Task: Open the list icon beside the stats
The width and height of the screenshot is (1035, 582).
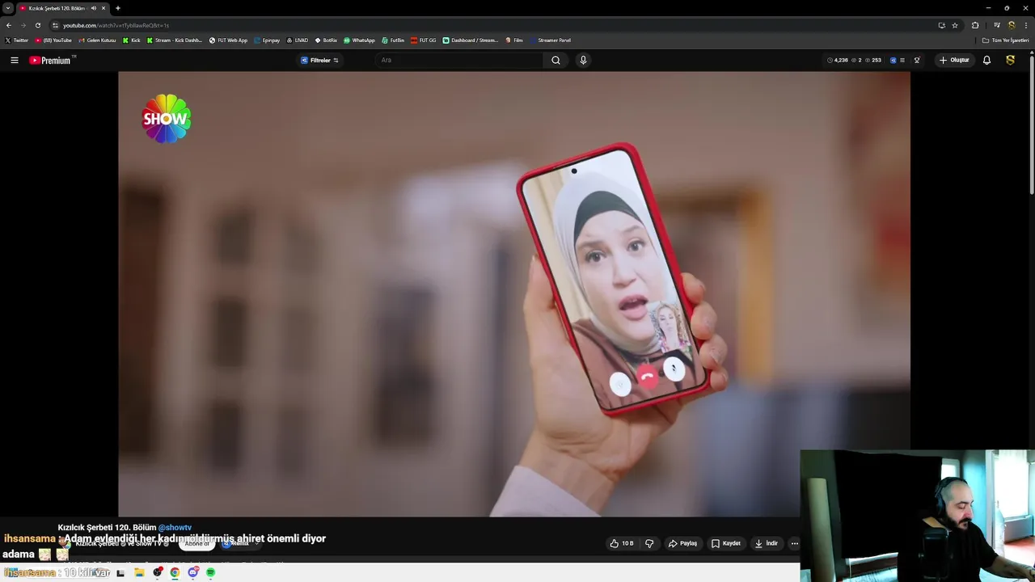Action: 902,60
